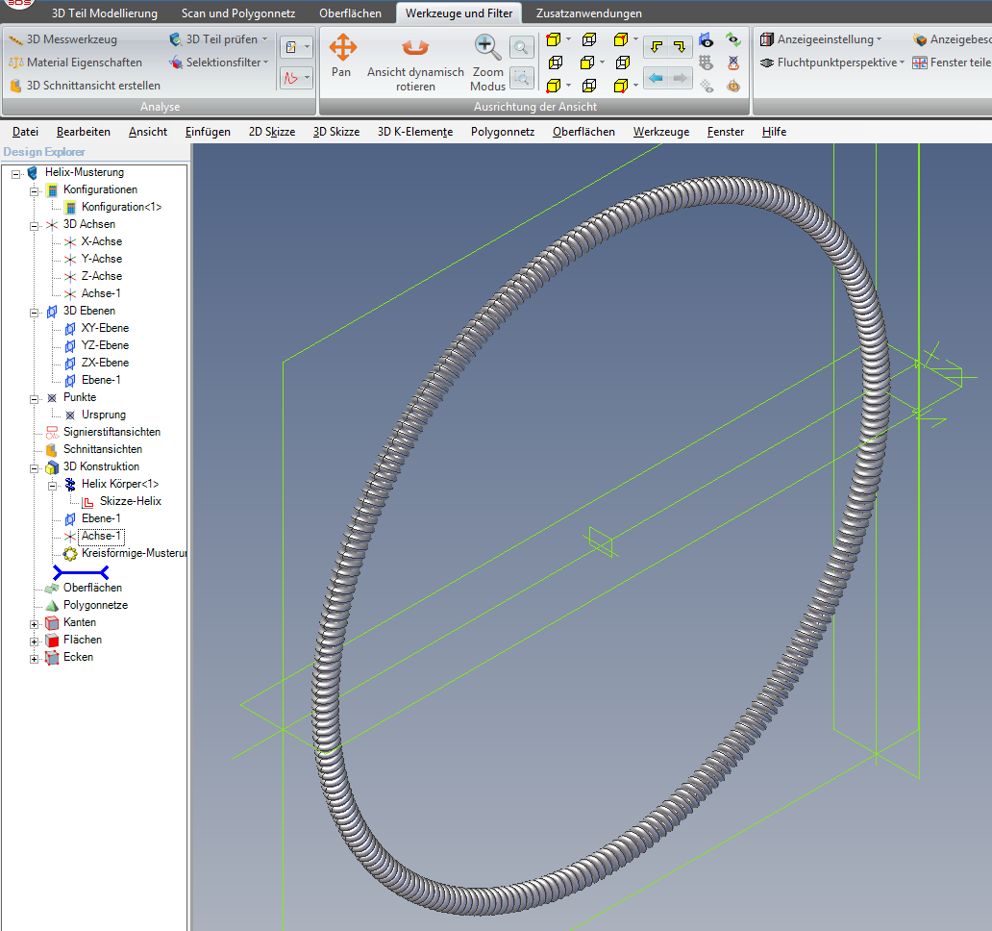Expand the Flächen tree node
The height and width of the screenshot is (931, 992).
tap(35, 642)
